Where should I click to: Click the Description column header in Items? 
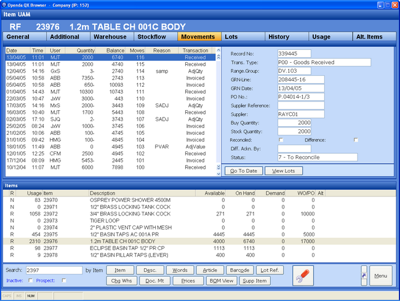(x=142, y=193)
